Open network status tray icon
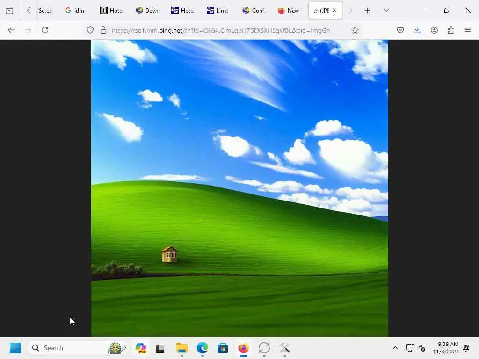Image resolution: width=479 pixels, height=359 pixels. (410, 348)
